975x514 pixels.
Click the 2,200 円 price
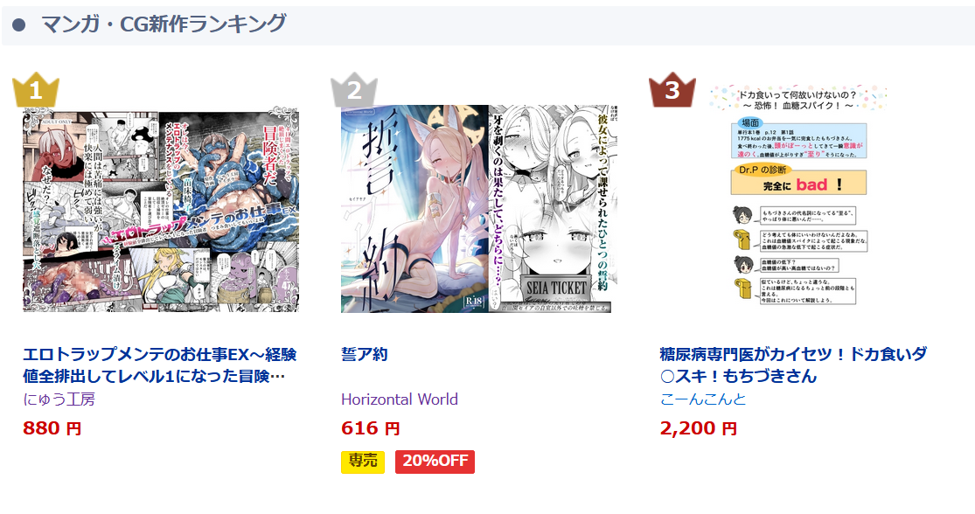[699, 428]
